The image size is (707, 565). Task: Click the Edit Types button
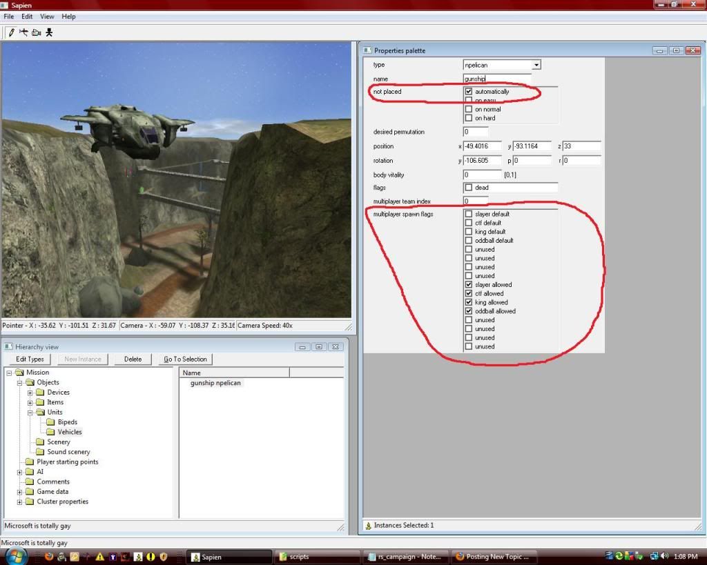click(30, 359)
